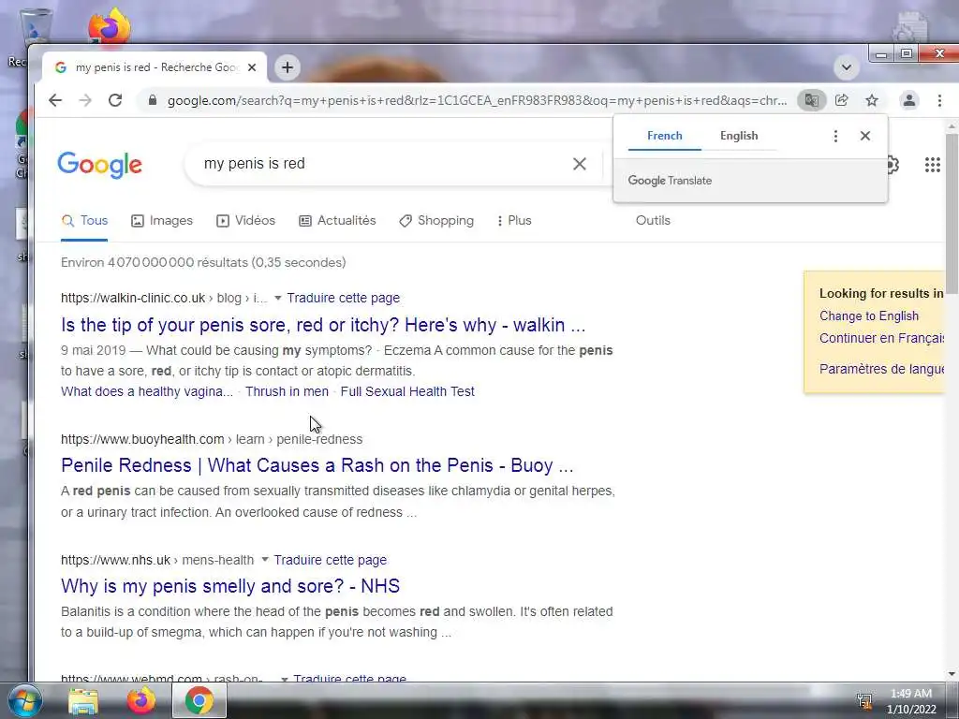Screen dimensions: 959x719
Task: Switch to the Actualités search tab
Action: coord(337,221)
